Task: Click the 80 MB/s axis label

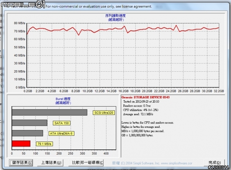Action: tap(19, 23)
